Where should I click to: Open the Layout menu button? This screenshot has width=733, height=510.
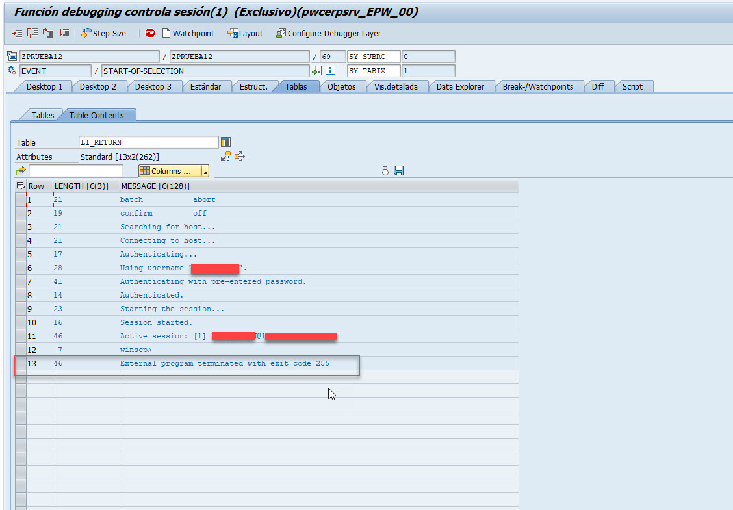tap(245, 33)
